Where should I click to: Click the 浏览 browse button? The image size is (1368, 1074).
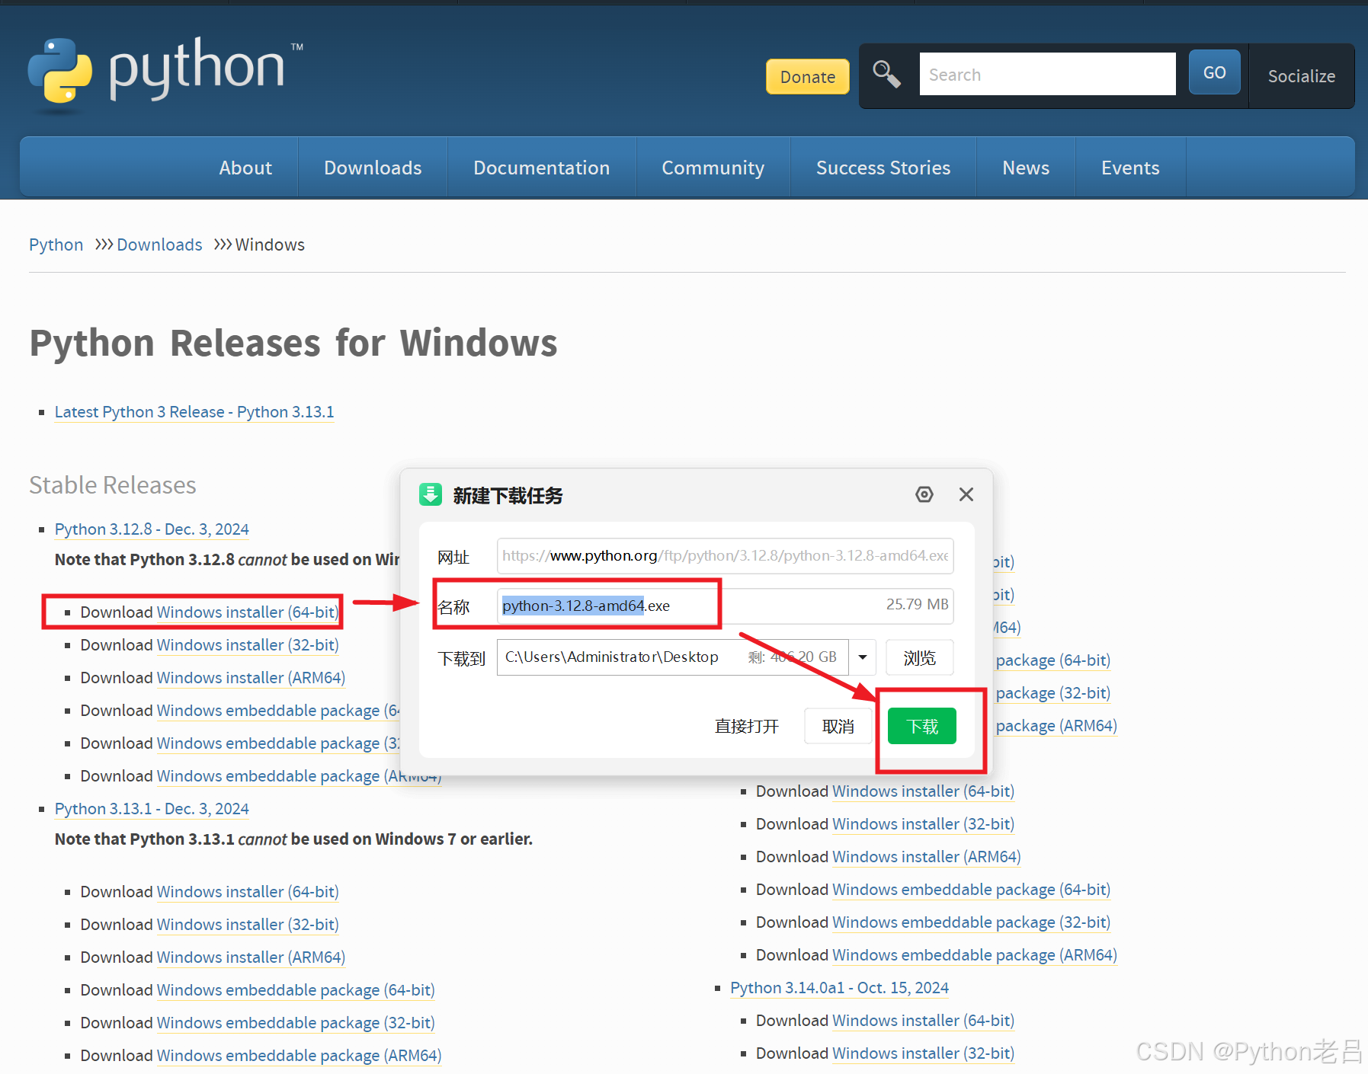[x=920, y=657]
